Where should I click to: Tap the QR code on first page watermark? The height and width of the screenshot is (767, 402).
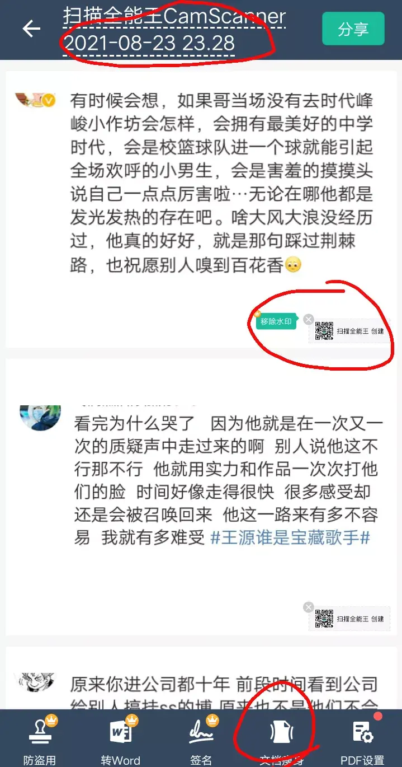324,331
